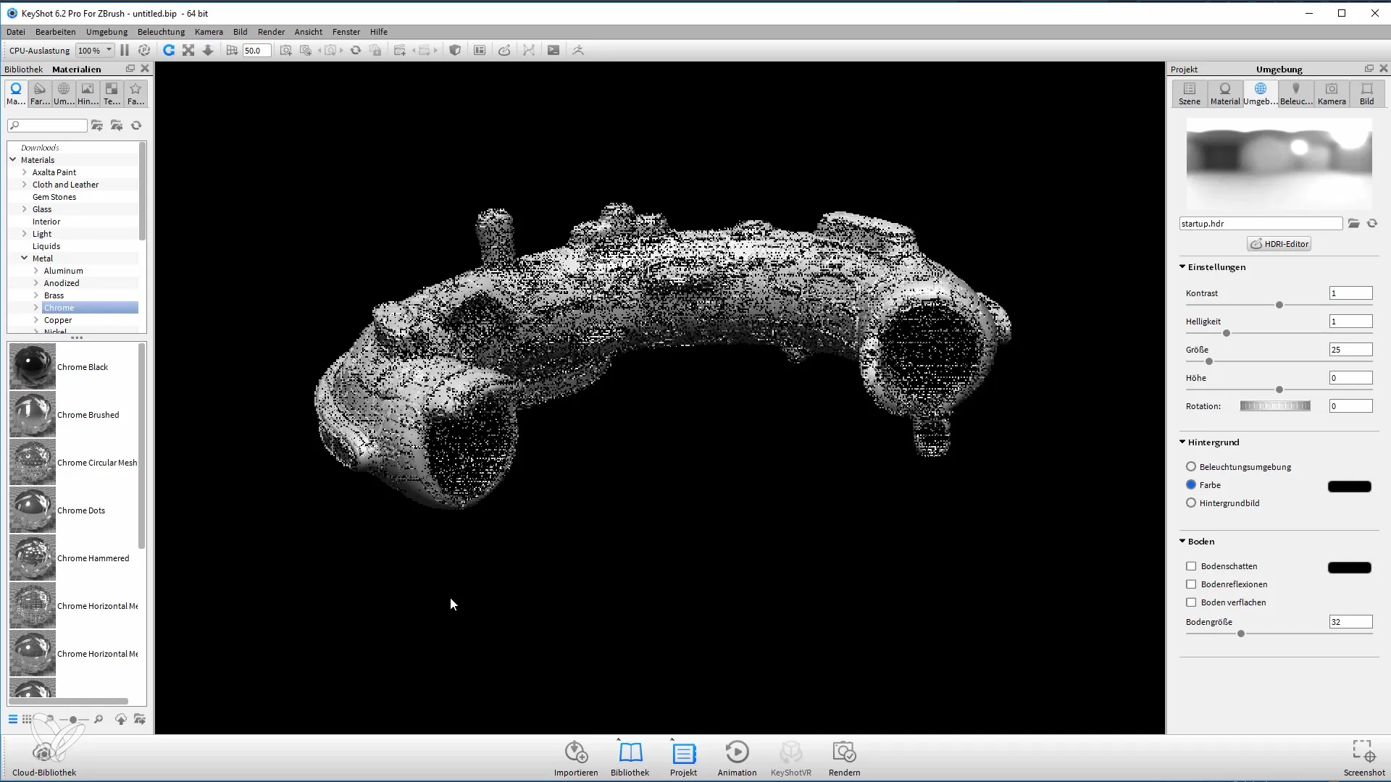Open the Bibliothek panel
This screenshot has width=1391, height=782.
630,758
